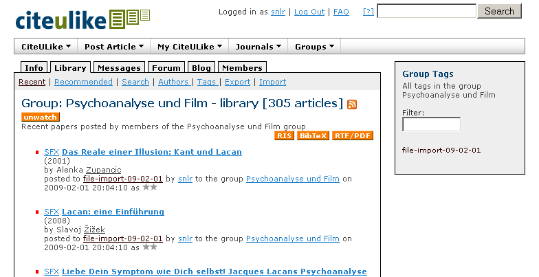Click author Zupancic link
Viewport: 539px width, 277px height.
click(103, 170)
